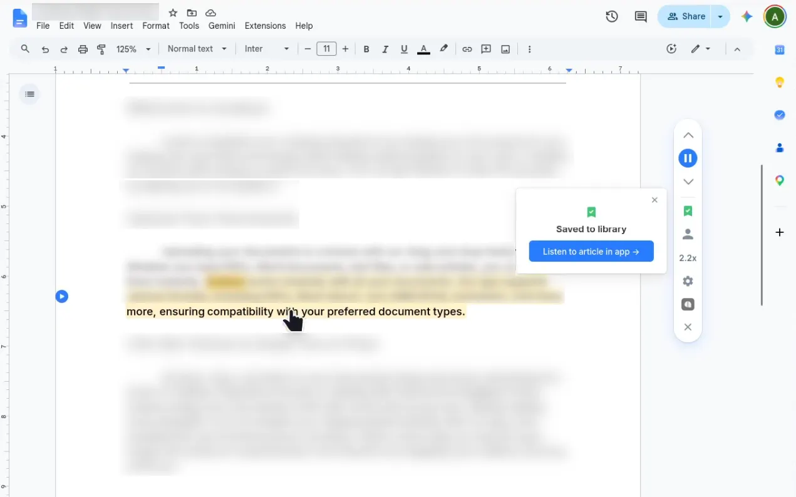Add a comment from toolbar
This screenshot has width=796, height=497.
[486, 49]
